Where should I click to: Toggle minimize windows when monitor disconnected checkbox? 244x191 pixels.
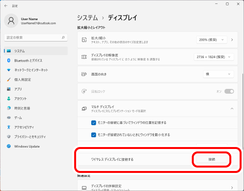pos(94,135)
